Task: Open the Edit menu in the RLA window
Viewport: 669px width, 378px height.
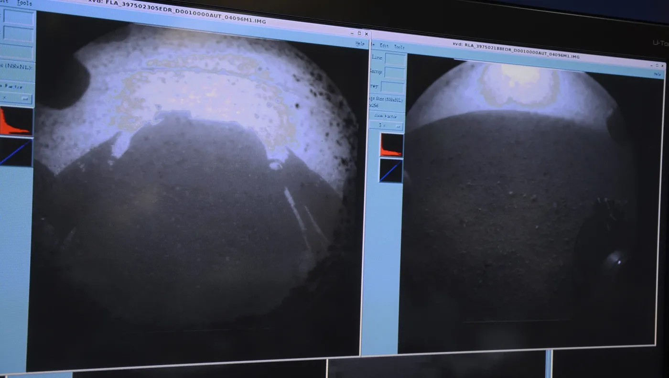Action: click(x=384, y=45)
